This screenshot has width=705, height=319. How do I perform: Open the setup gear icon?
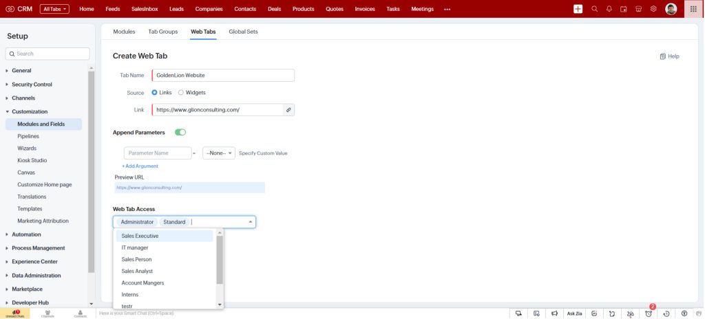tap(653, 9)
